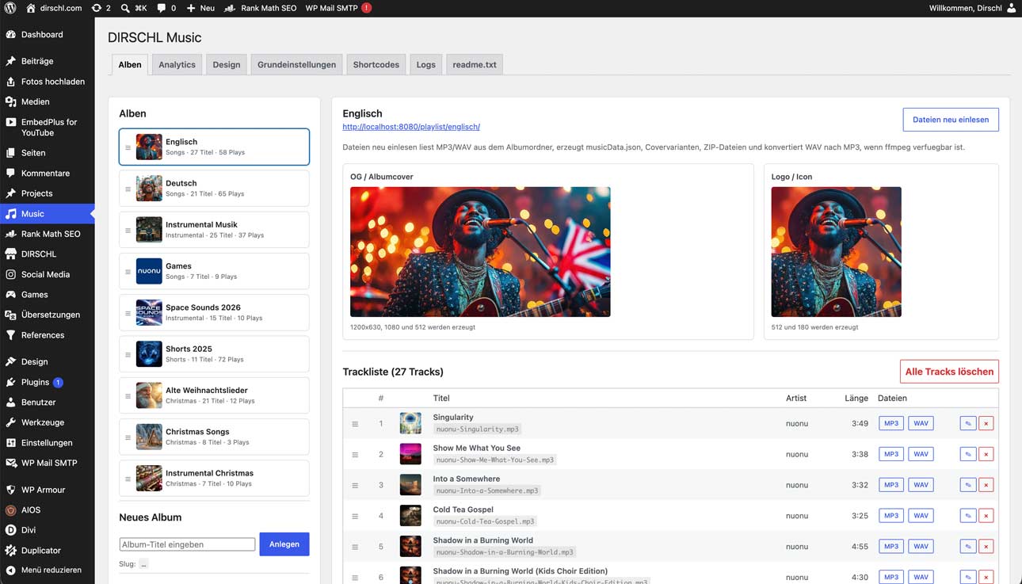Open the updates icon showing 2
This screenshot has width=1022, height=584.
[x=97, y=8]
